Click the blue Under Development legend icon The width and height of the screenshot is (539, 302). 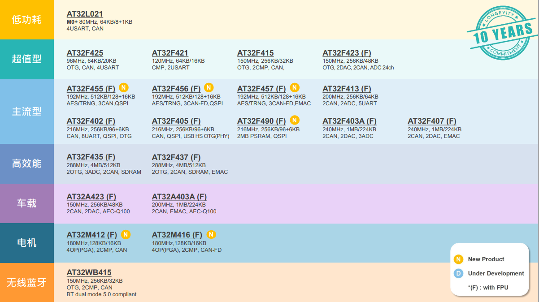pyautogui.click(x=458, y=273)
